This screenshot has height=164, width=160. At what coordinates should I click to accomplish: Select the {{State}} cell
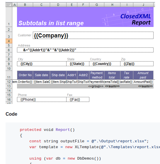point(78,64)
